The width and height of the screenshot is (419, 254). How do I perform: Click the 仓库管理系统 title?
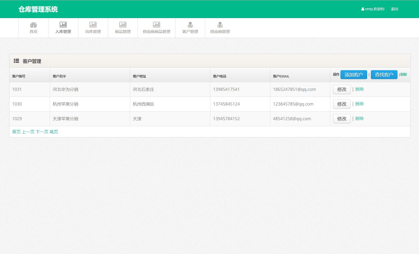(38, 9)
